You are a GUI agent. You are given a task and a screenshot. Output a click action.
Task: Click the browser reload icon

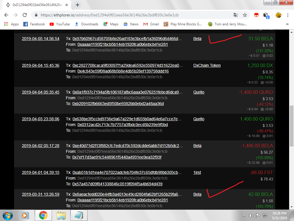pos(25,15)
